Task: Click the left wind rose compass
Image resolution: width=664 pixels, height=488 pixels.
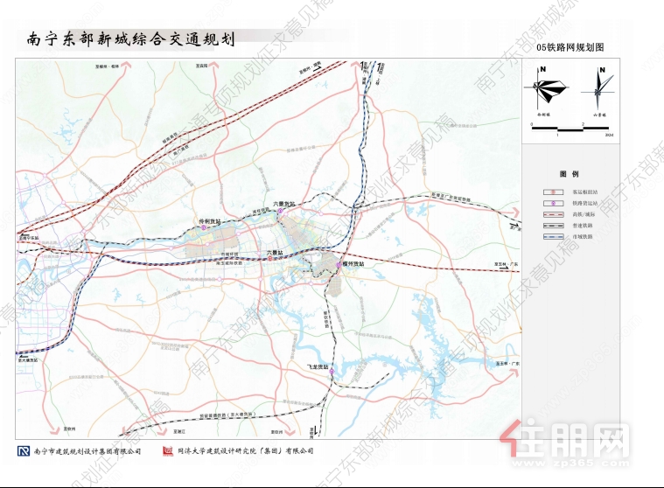Action: click(x=547, y=88)
